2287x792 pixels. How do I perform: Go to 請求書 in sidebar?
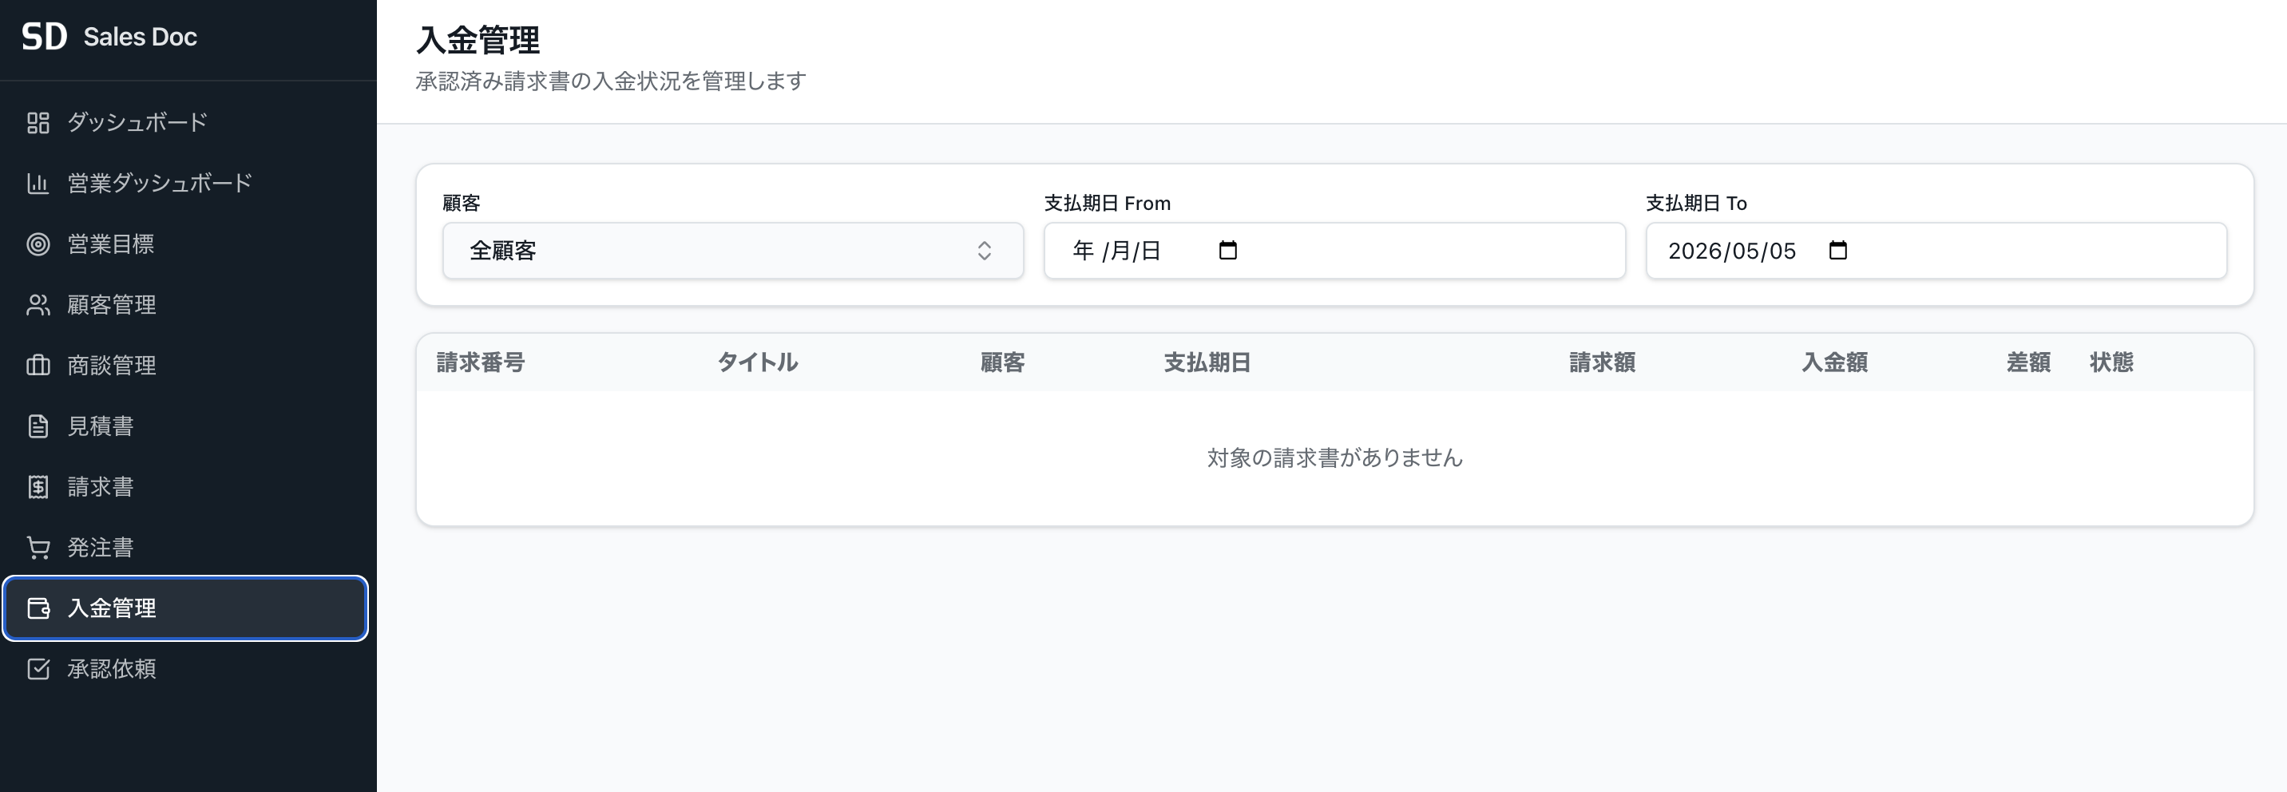click(185, 486)
